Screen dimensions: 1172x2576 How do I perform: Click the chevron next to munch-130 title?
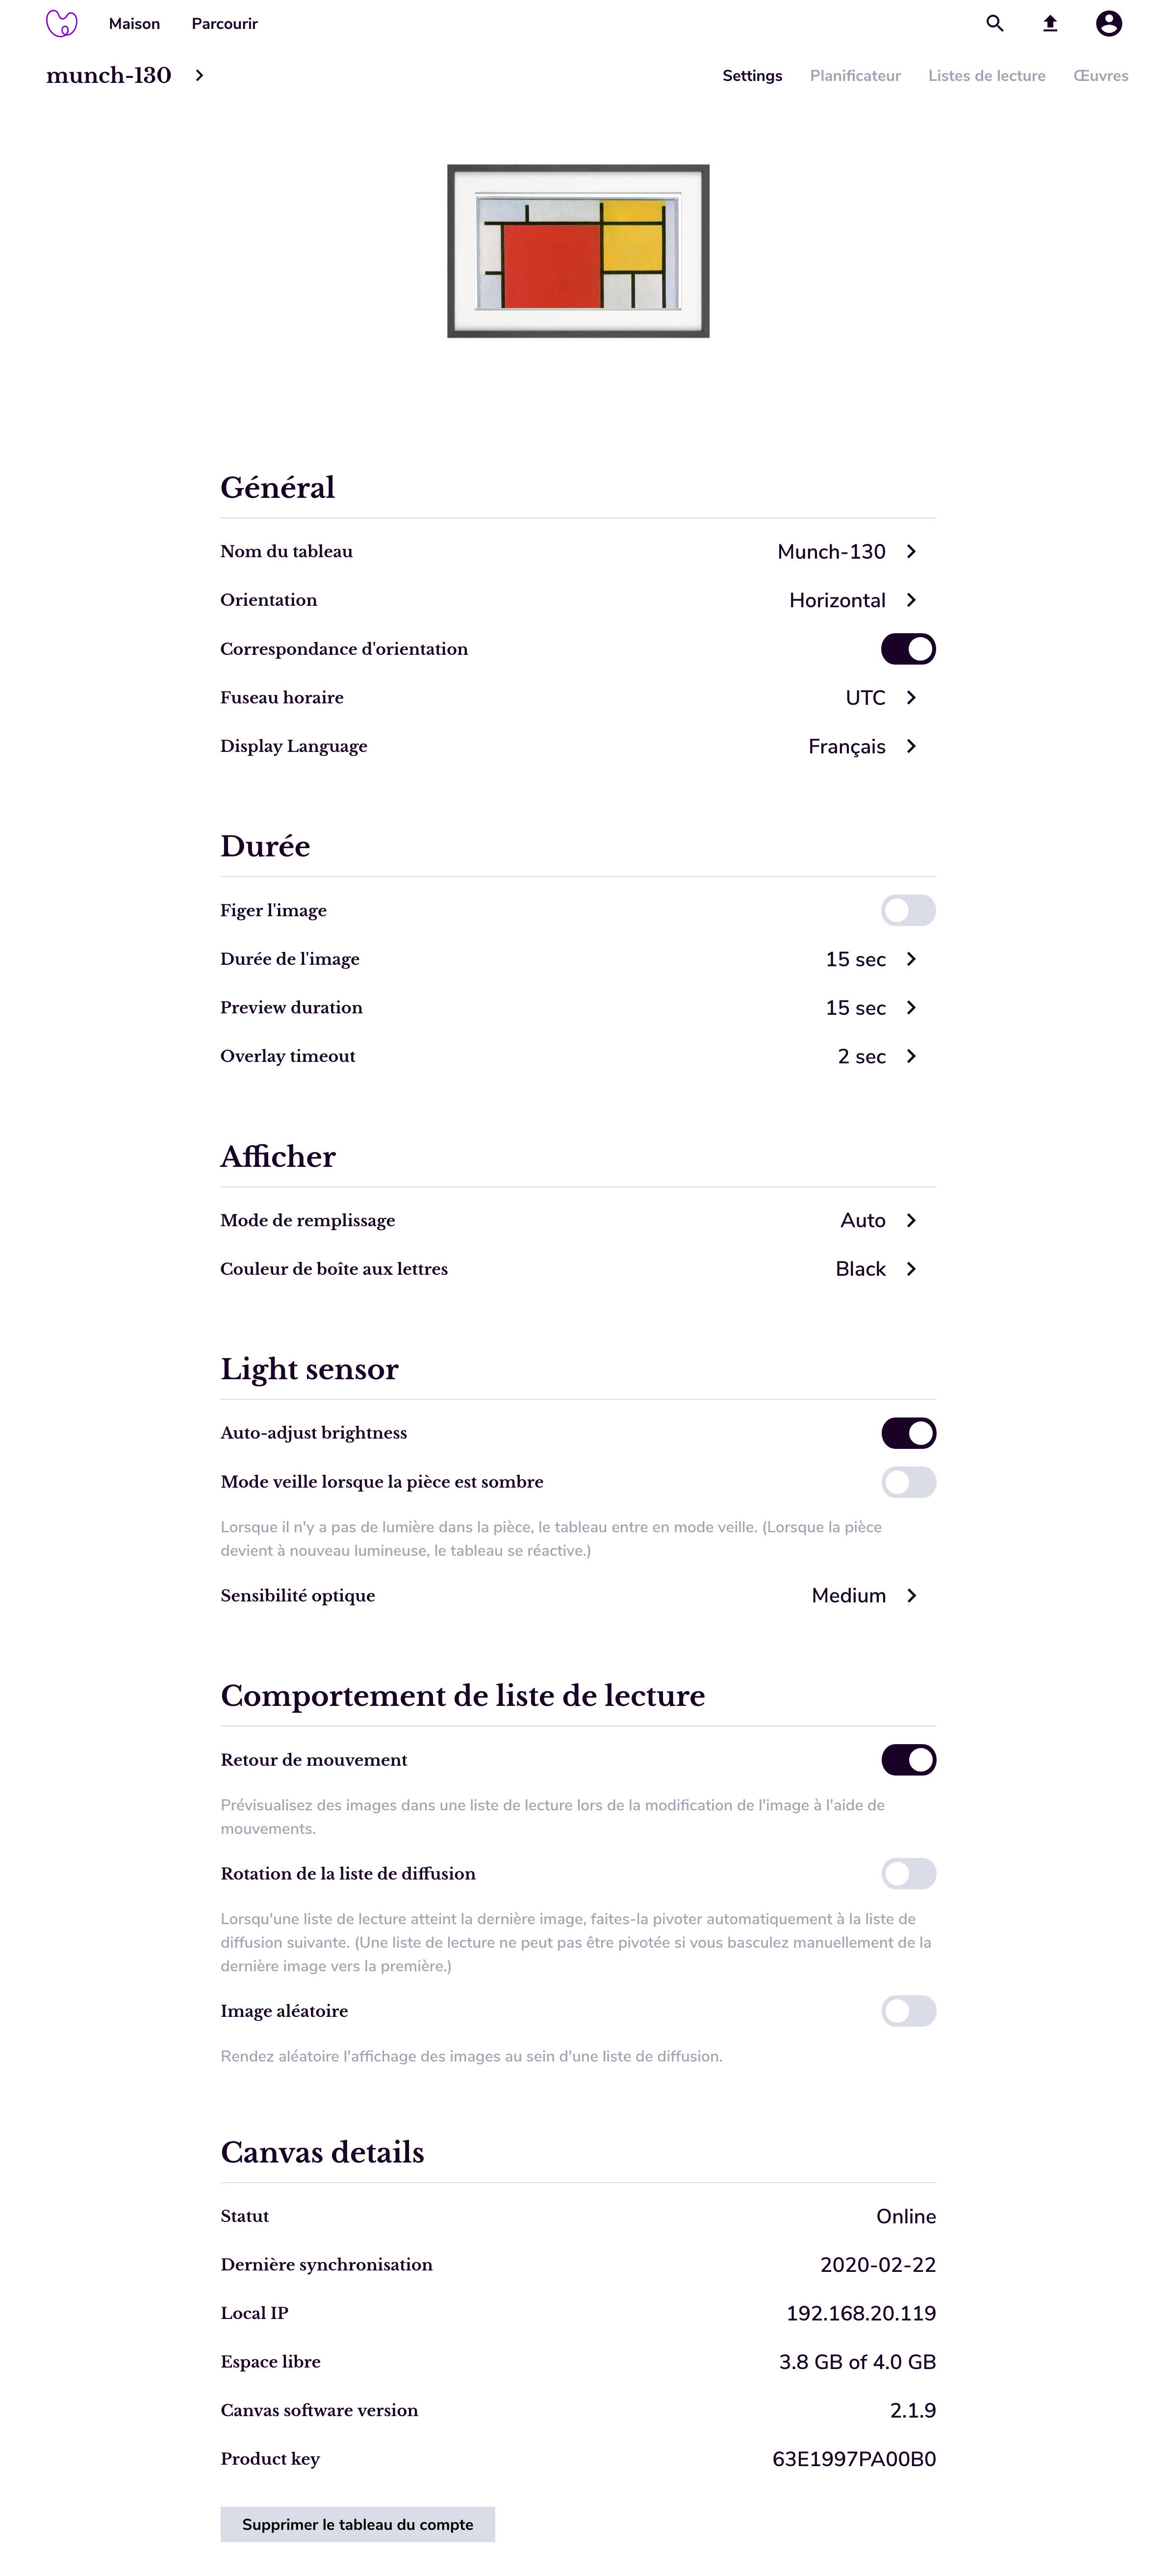200,75
